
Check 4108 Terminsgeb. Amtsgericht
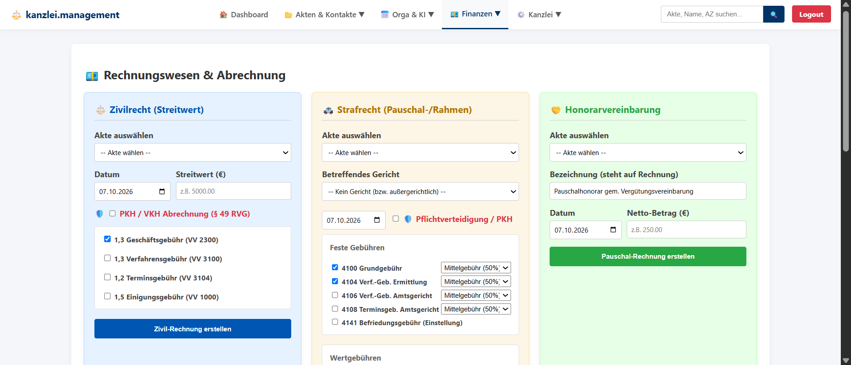(335, 308)
